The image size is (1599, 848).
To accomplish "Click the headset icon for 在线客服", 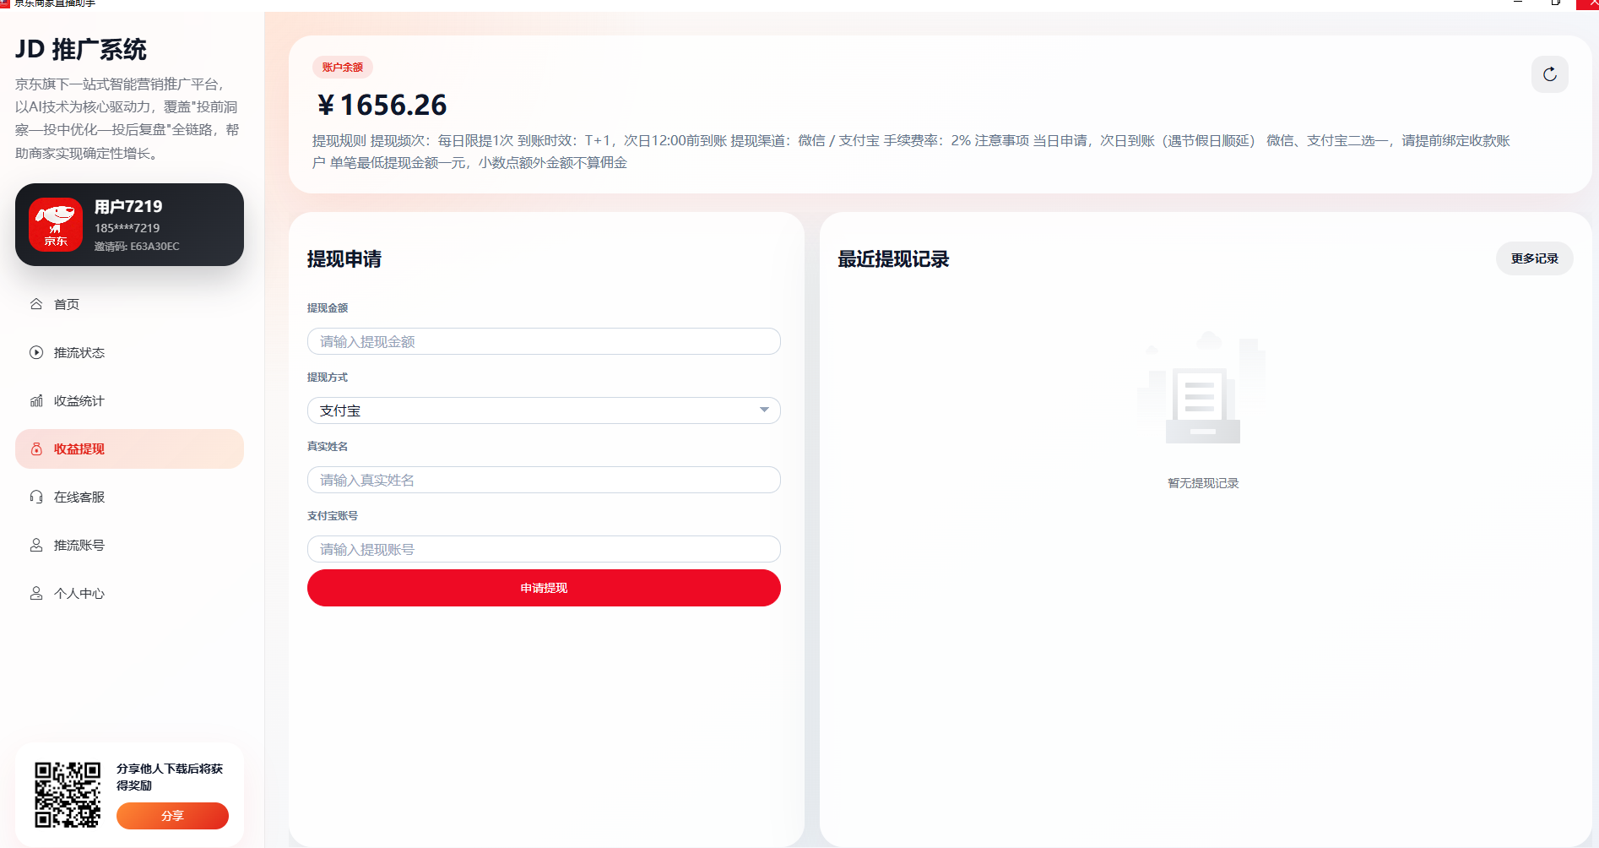I will [x=36, y=497].
